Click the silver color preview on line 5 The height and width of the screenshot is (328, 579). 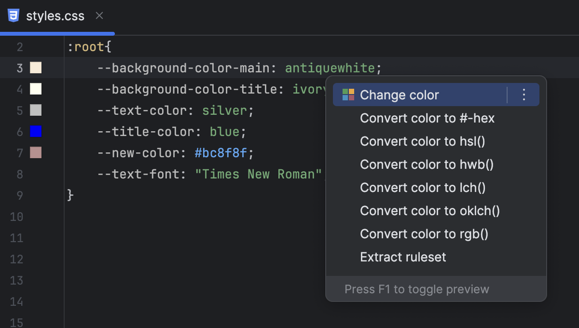tap(35, 110)
